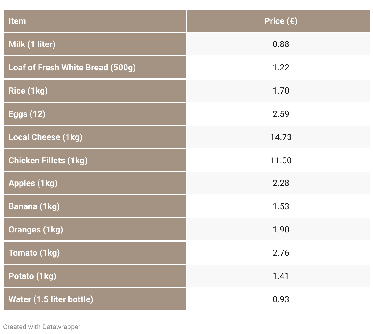This screenshot has height=334, width=373.
Task: Click the Banana (1kg) item cell
Action: pyautogui.click(x=95, y=206)
